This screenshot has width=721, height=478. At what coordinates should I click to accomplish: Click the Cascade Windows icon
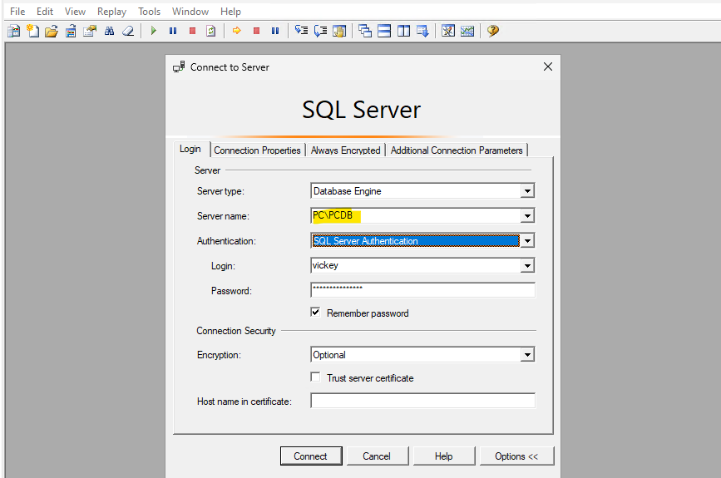pyautogui.click(x=365, y=31)
